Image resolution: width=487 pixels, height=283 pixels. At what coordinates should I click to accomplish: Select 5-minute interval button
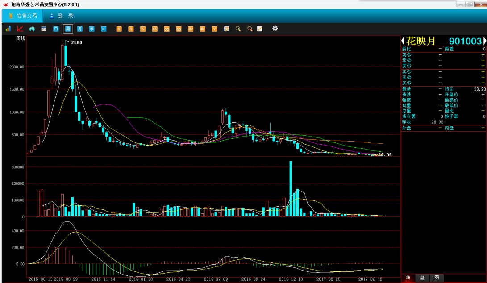tap(142, 29)
